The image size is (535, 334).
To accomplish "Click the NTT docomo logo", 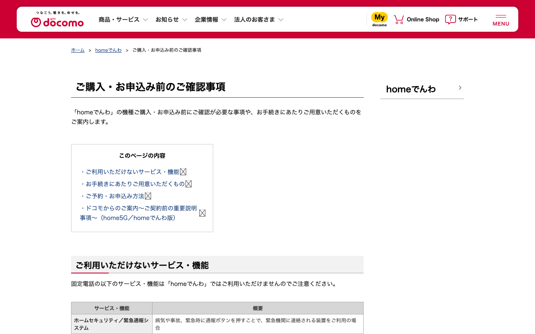I will (x=57, y=20).
